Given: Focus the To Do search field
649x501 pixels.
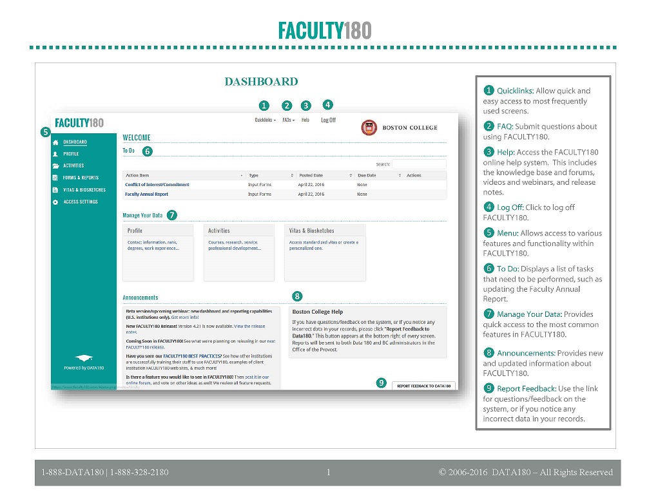Looking at the screenshot, I should (x=419, y=164).
